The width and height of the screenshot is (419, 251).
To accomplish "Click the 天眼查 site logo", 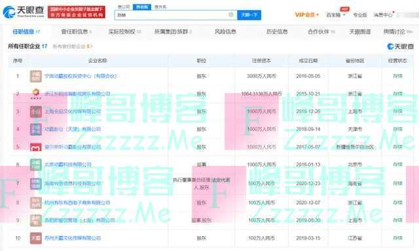I will coord(24,12).
